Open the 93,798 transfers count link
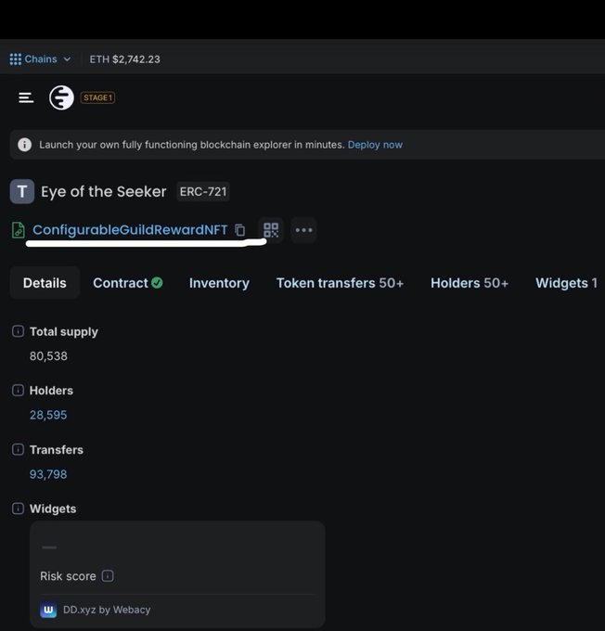This screenshot has height=631, width=605. click(48, 474)
